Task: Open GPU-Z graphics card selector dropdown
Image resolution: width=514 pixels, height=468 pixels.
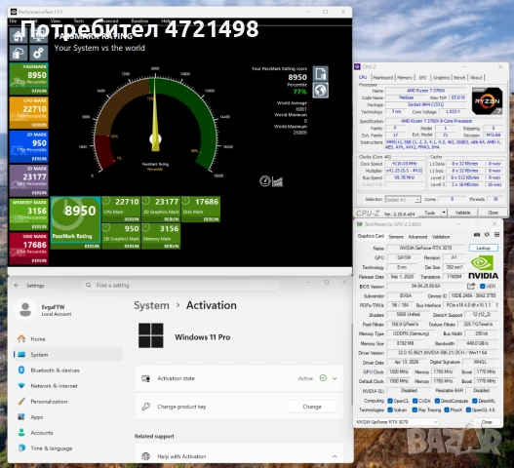Action: [x=397, y=422]
